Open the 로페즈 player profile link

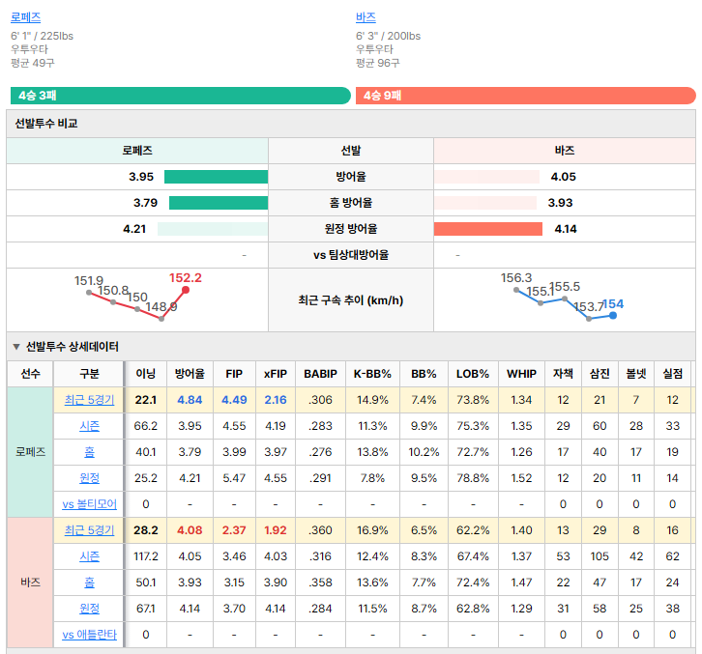point(25,17)
